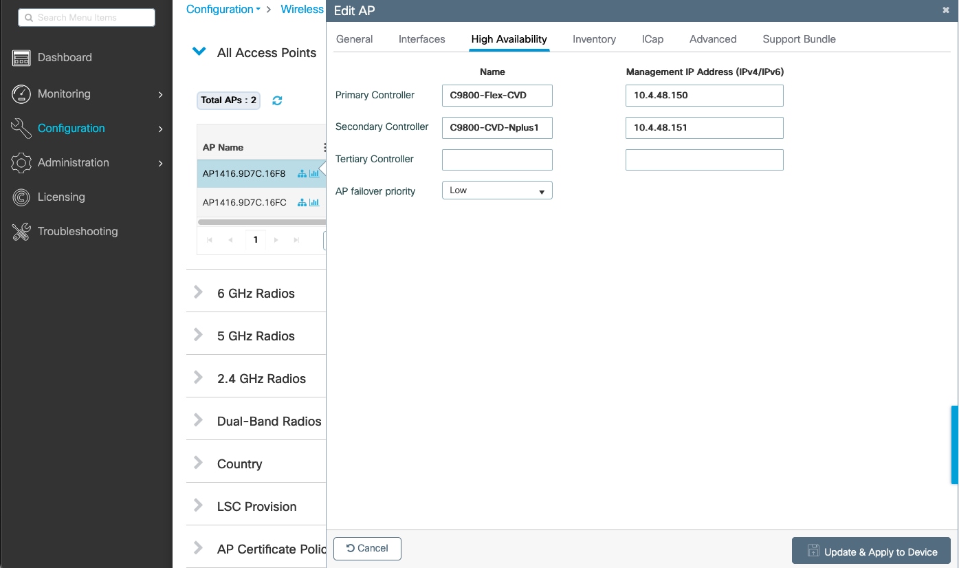Open statistics chart icon for AP1416.9D7C.16F8
959x568 pixels.
314,174
